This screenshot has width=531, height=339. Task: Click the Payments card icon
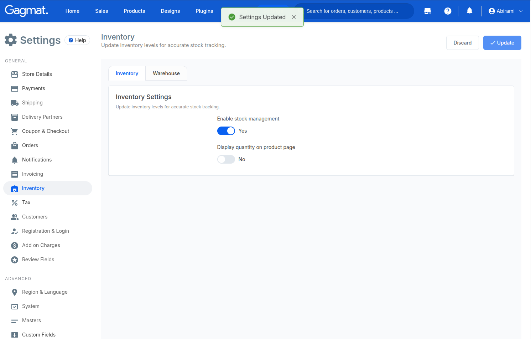[x=15, y=88]
